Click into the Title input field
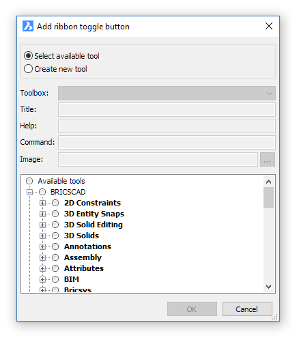The width and height of the screenshot is (299, 340). [x=167, y=109]
